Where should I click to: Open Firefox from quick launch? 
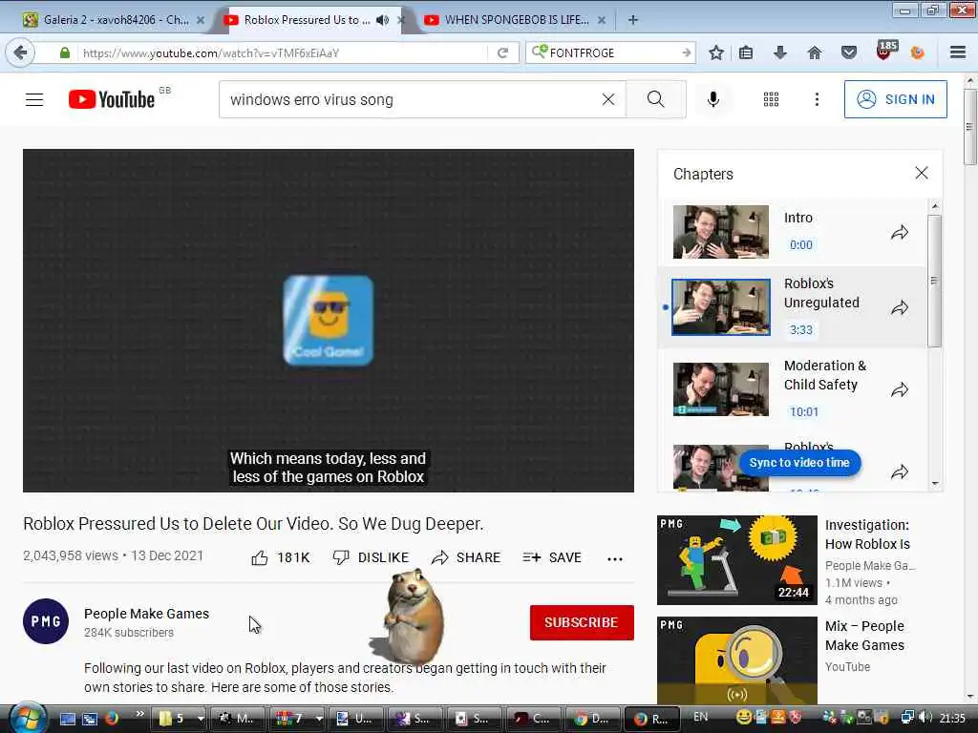click(112, 719)
